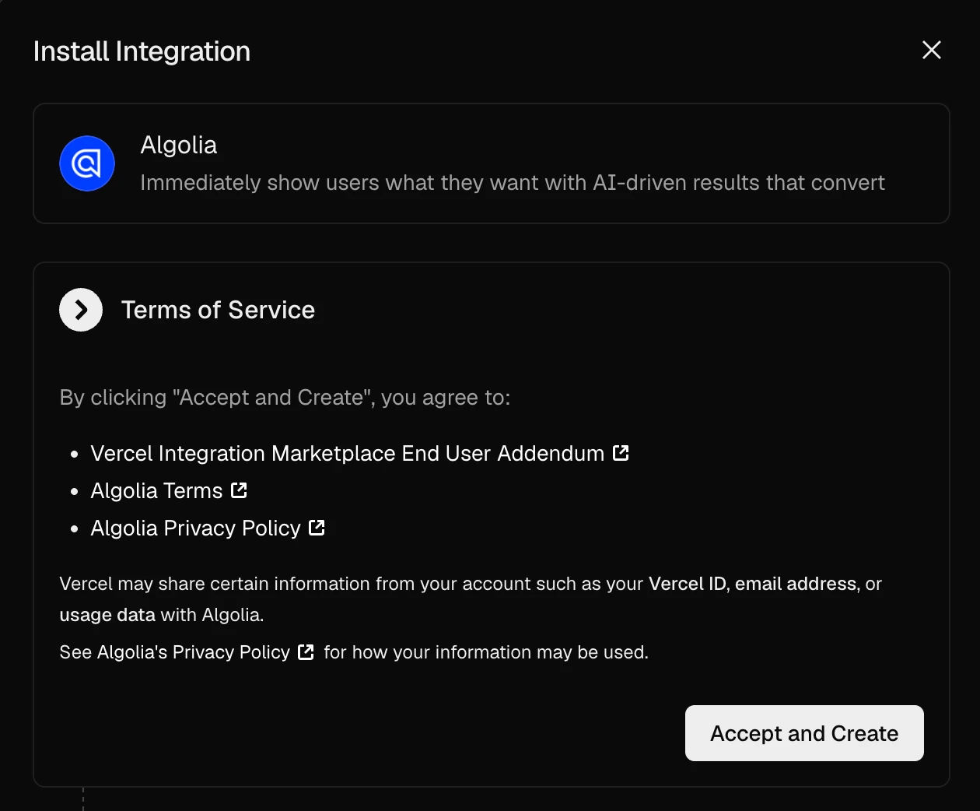This screenshot has width=980, height=811.
Task: Click "for how your information may be used" text
Action: tap(486, 652)
